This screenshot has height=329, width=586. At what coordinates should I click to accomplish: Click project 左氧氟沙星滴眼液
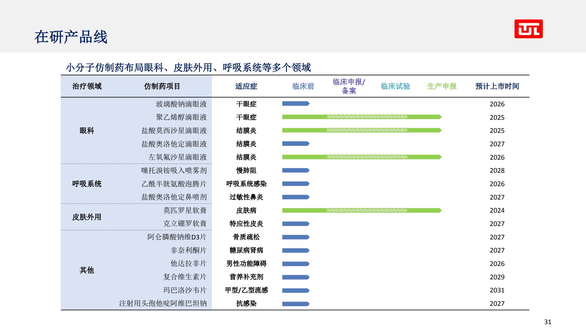[x=178, y=157]
